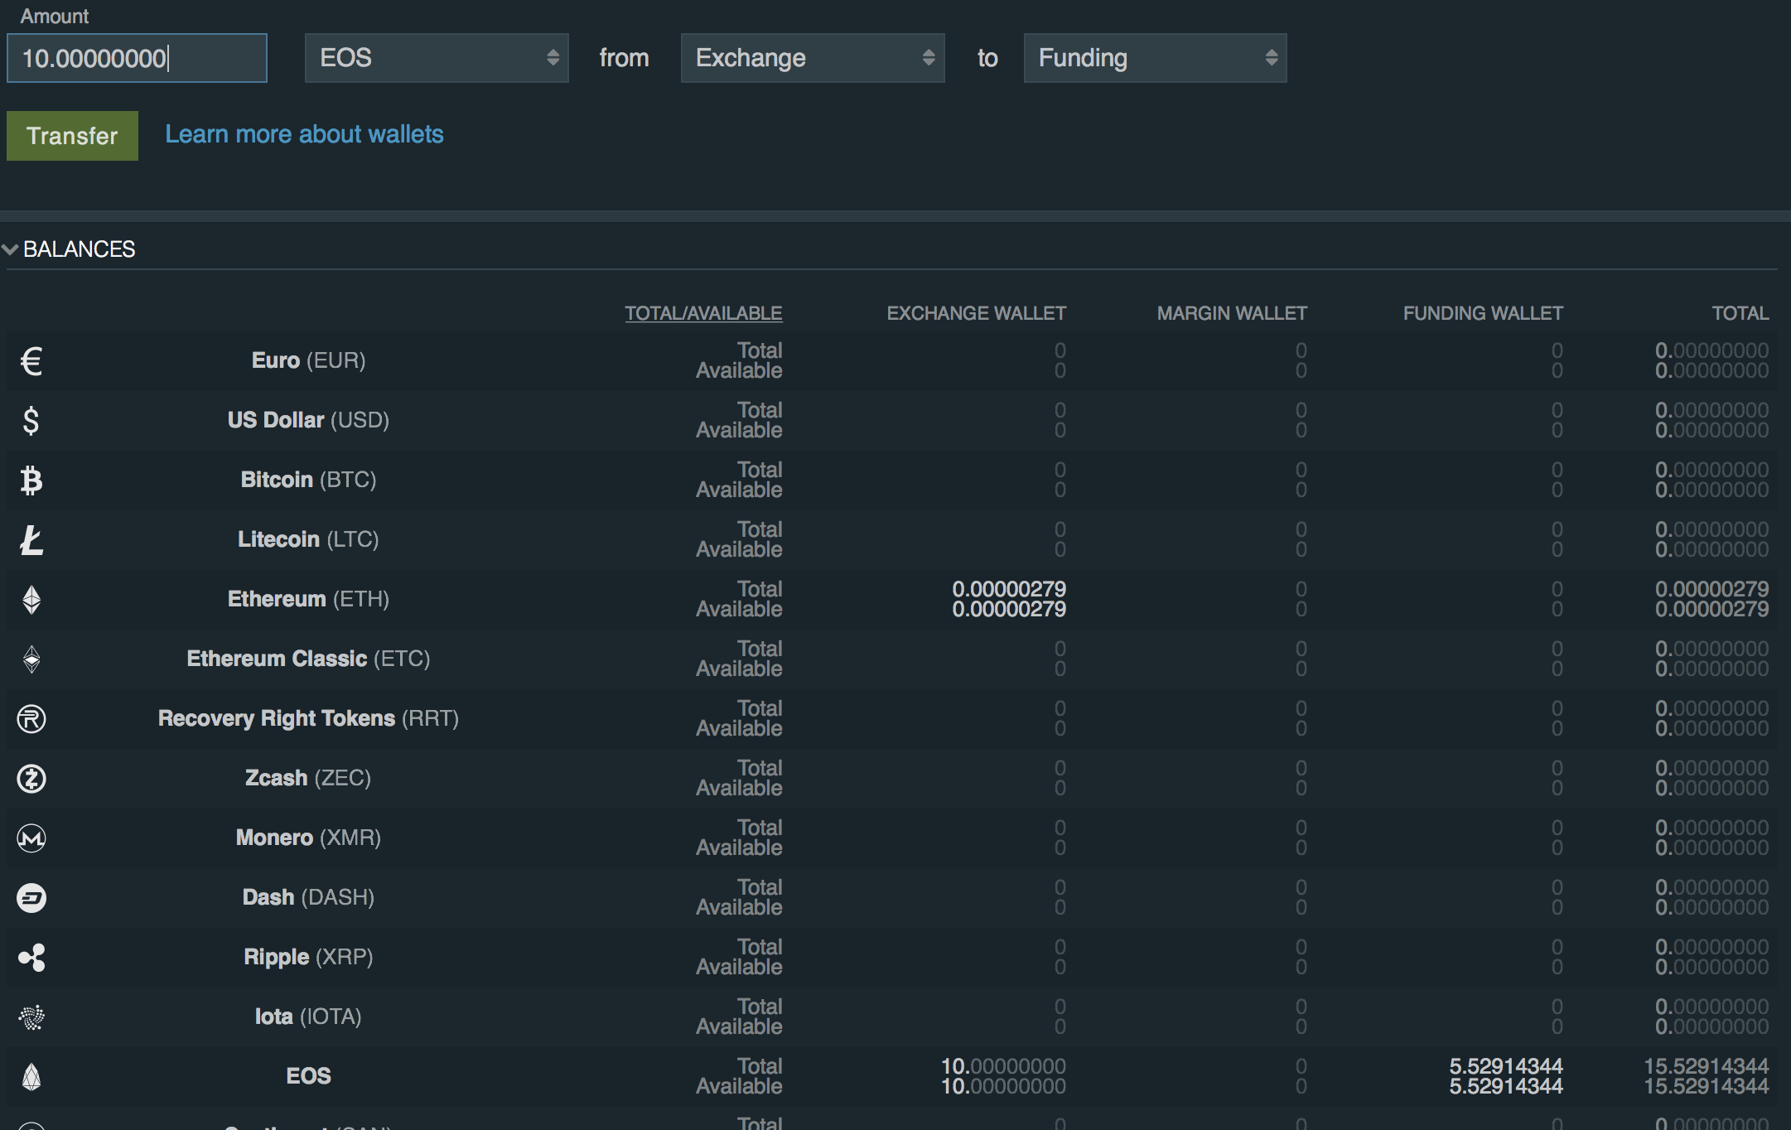
Task: Click the FUNDING WALLET column header
Action: point(1484,312)
